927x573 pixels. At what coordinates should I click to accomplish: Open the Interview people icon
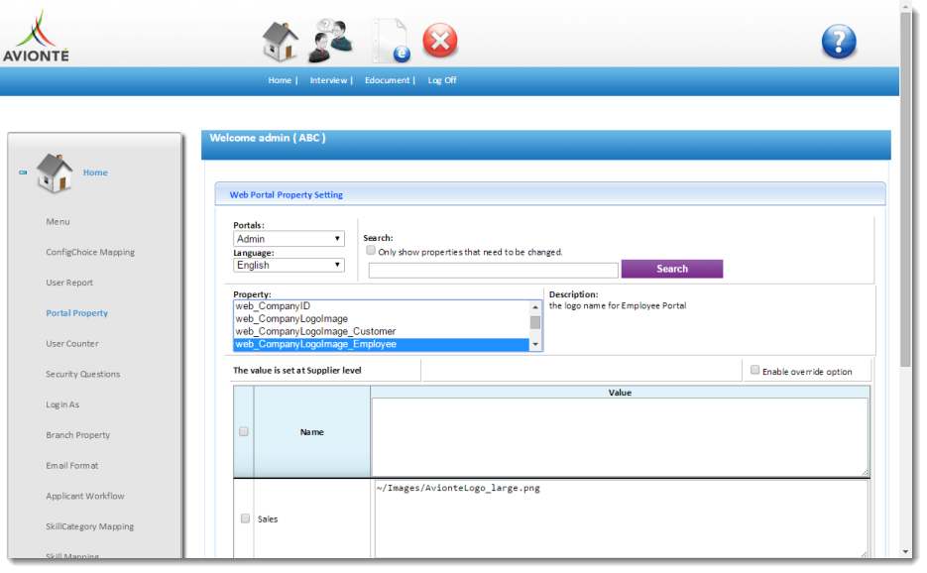pos(330,42)
